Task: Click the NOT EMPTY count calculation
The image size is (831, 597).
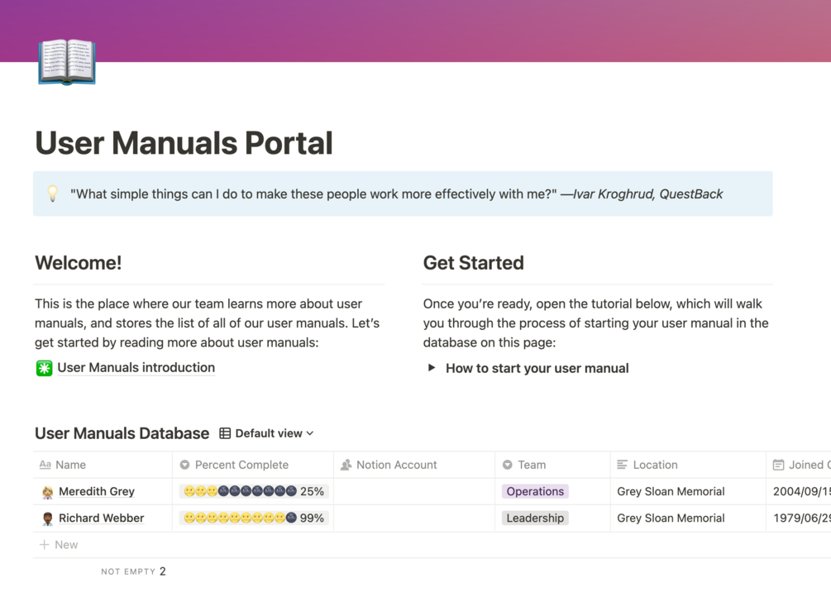Action: click(x=134, y=571)
